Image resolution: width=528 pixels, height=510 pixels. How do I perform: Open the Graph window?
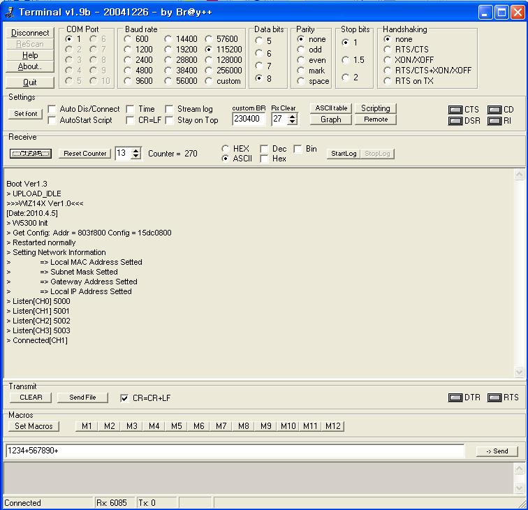pyautogui.click(x=330, y=119)
